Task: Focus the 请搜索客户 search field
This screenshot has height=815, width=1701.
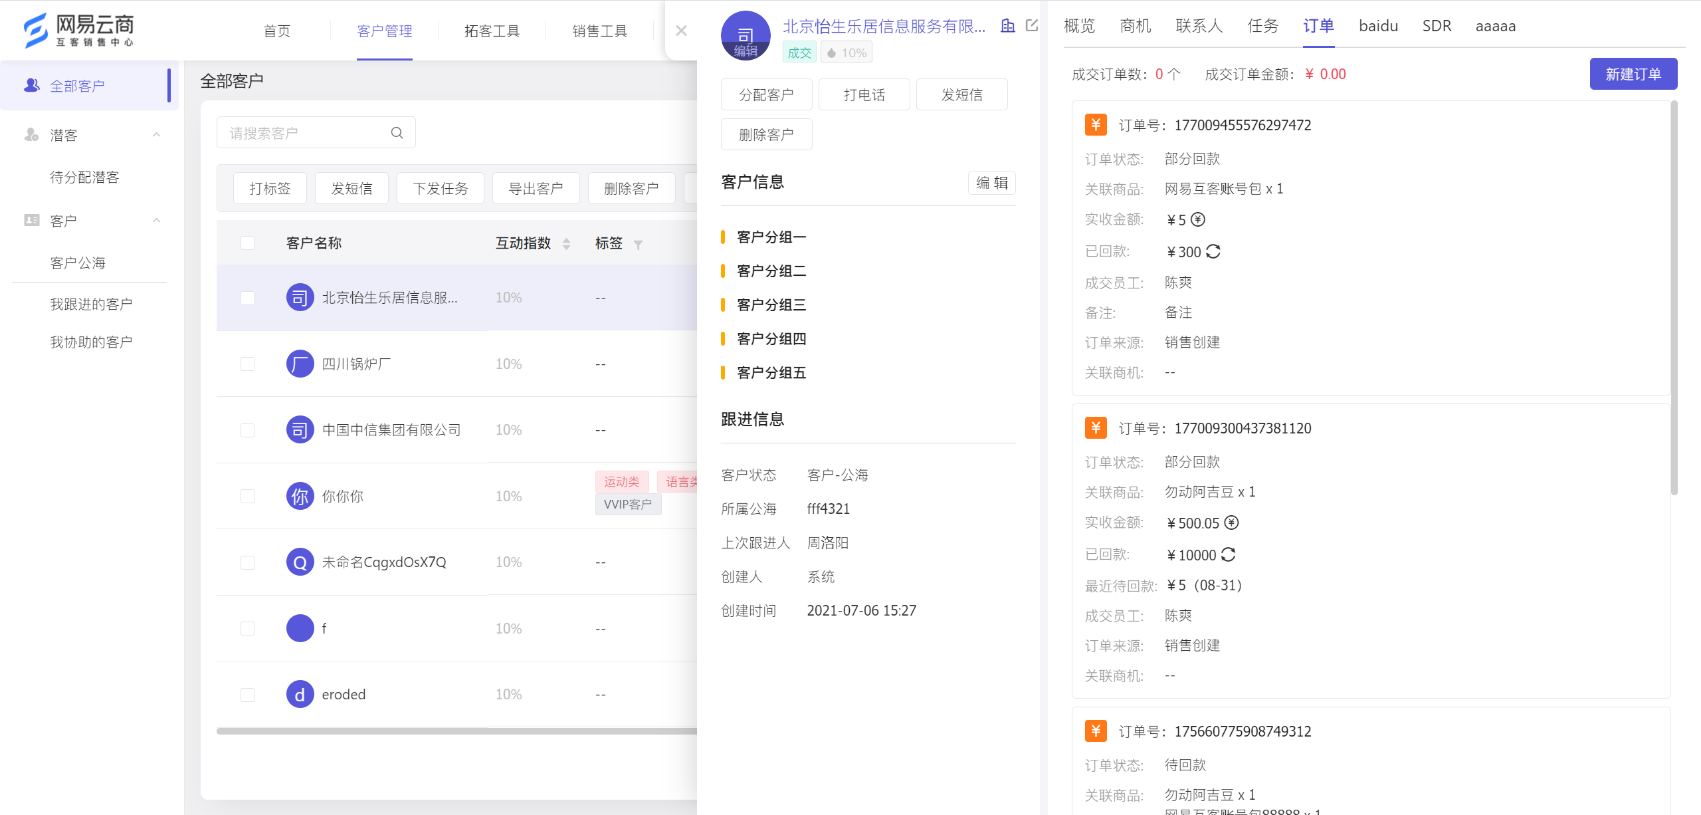Action: 316,133
